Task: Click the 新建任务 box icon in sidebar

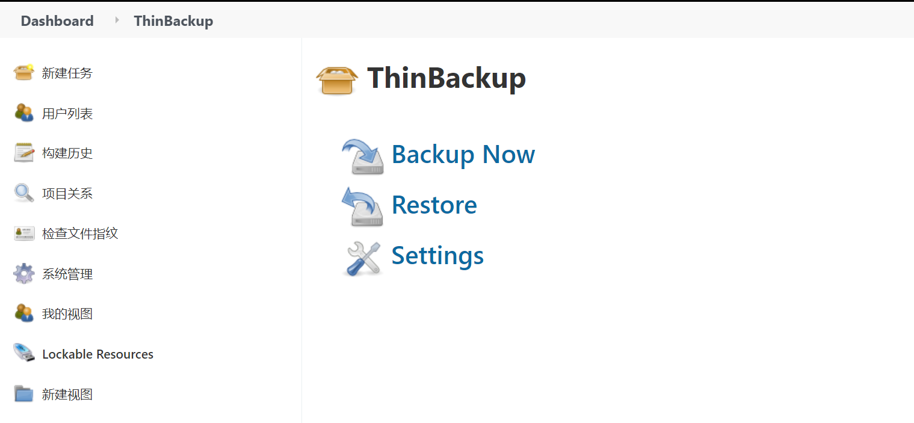Action: tap(24, 72)
